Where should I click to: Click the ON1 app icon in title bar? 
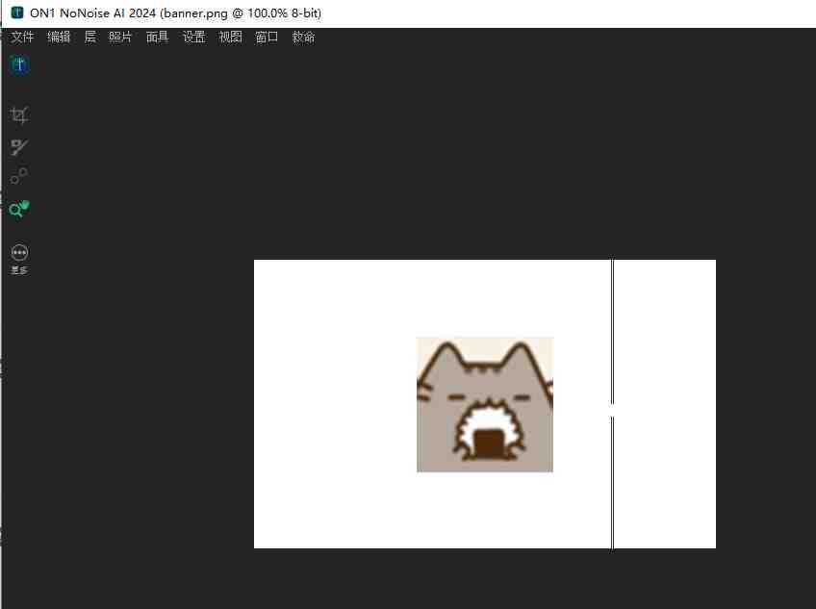coord(17,13)
